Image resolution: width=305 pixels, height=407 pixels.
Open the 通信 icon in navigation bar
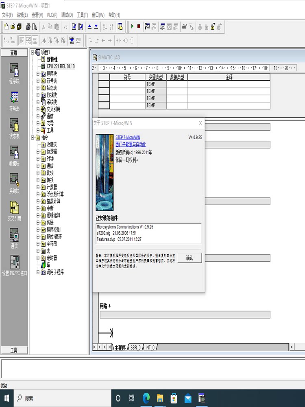[14, 238]
